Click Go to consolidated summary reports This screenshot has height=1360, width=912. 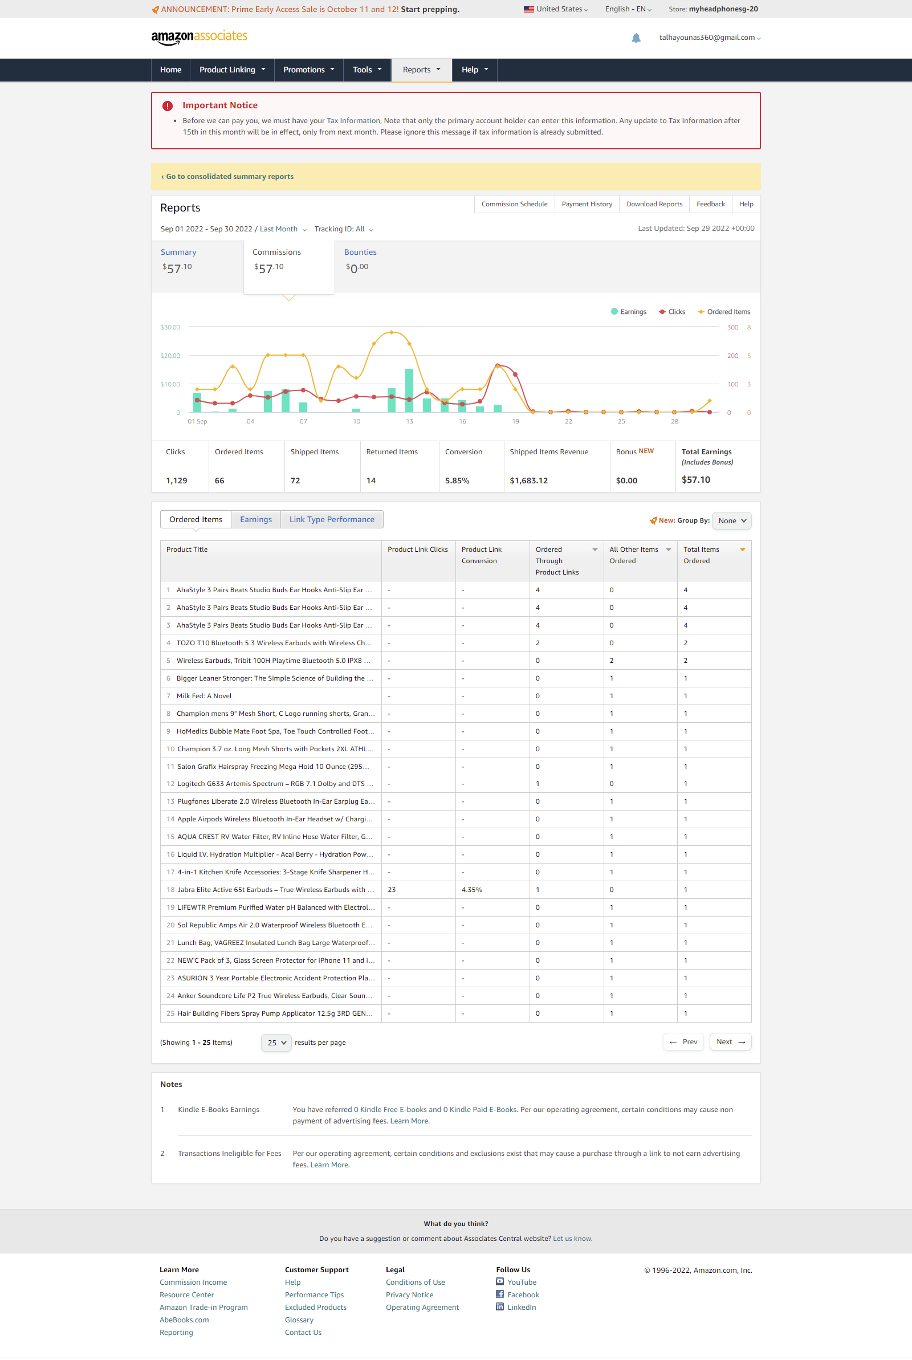(227, 177)
